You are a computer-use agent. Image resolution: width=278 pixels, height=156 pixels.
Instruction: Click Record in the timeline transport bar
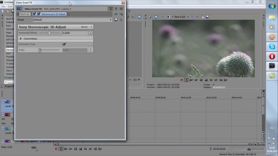point(56,149)
